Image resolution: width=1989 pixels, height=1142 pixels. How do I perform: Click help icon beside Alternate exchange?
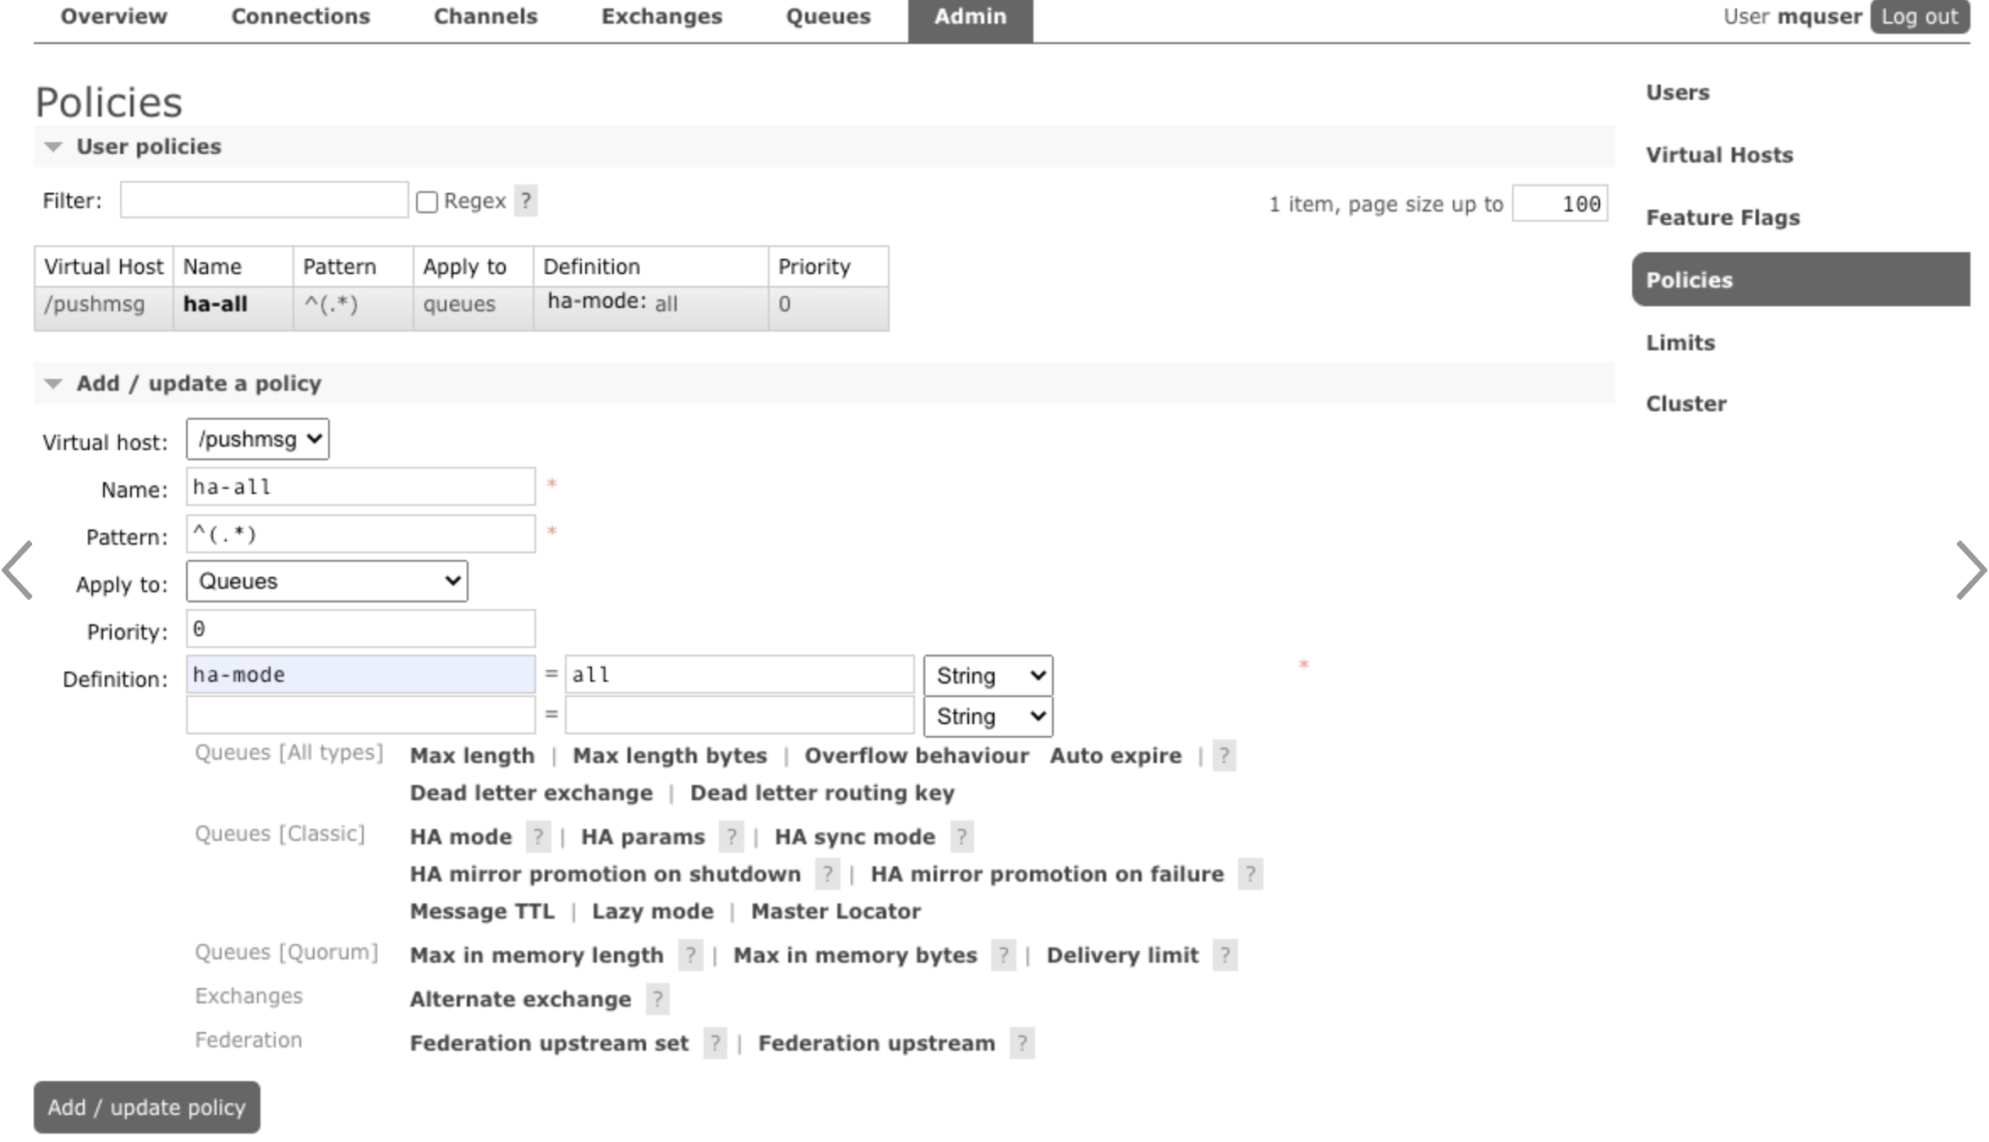click(657, 999)
